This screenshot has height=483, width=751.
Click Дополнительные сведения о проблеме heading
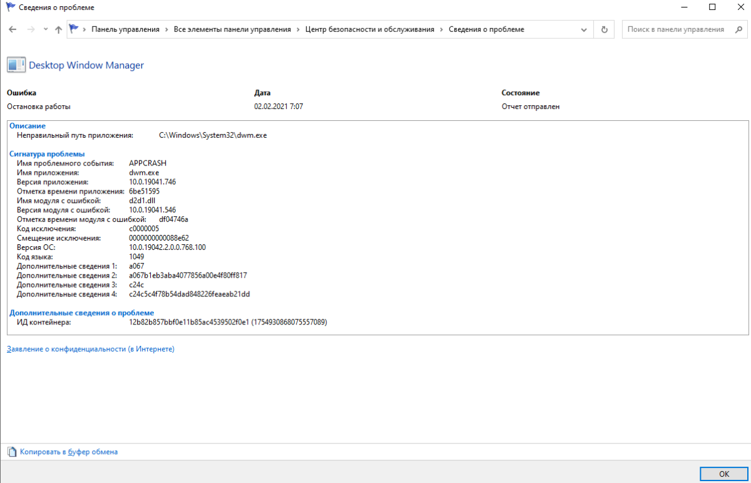click(82, 313)
